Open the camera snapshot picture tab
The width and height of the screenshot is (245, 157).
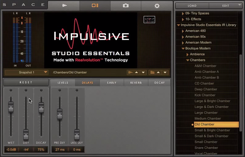[x=126, y=6]
